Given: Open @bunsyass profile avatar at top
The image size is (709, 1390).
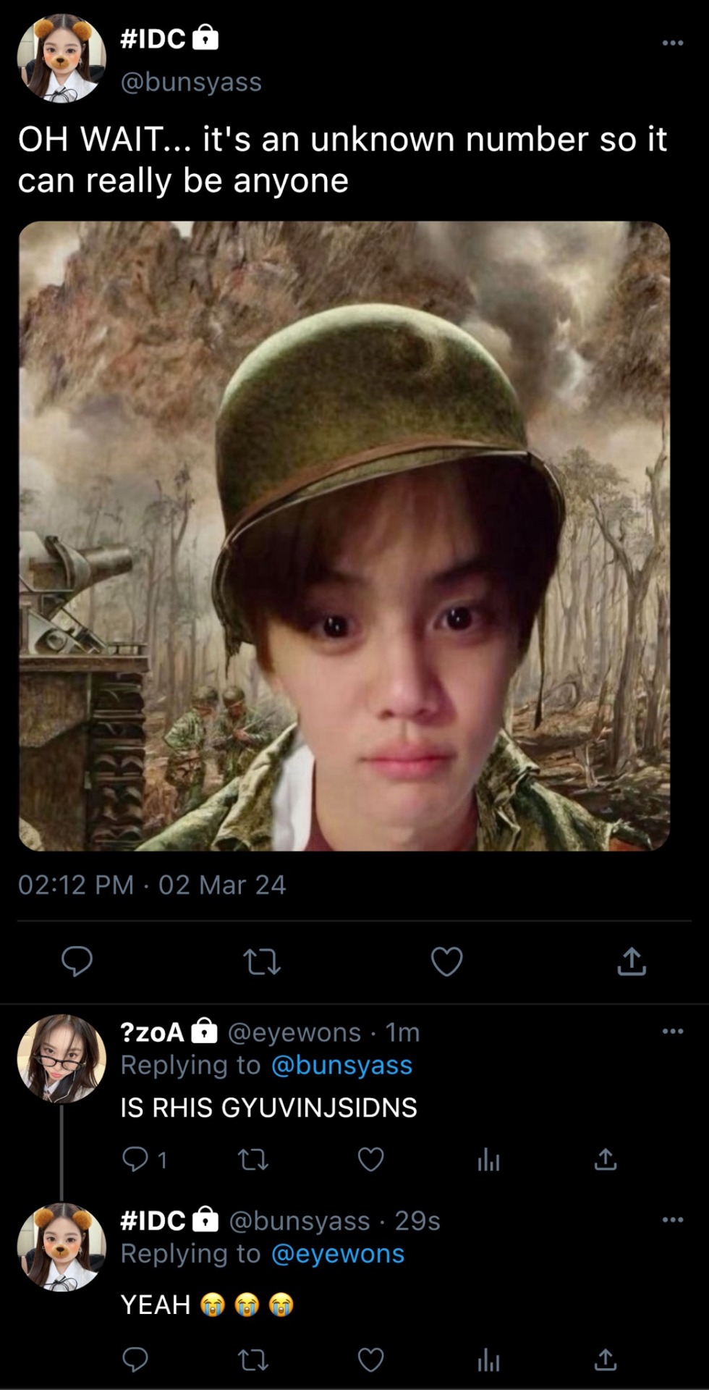Looking at the screenshot, I should tap(61, 58).
